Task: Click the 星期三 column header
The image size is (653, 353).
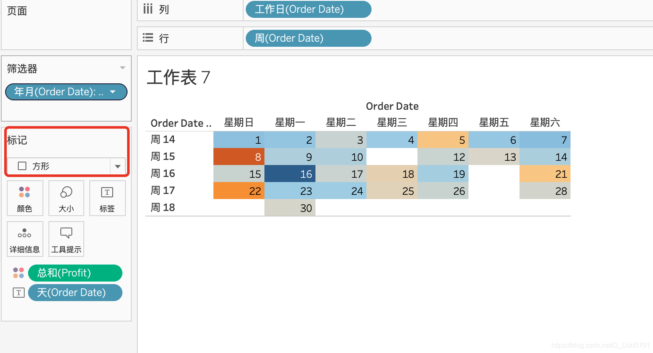Action: [392, 122]
